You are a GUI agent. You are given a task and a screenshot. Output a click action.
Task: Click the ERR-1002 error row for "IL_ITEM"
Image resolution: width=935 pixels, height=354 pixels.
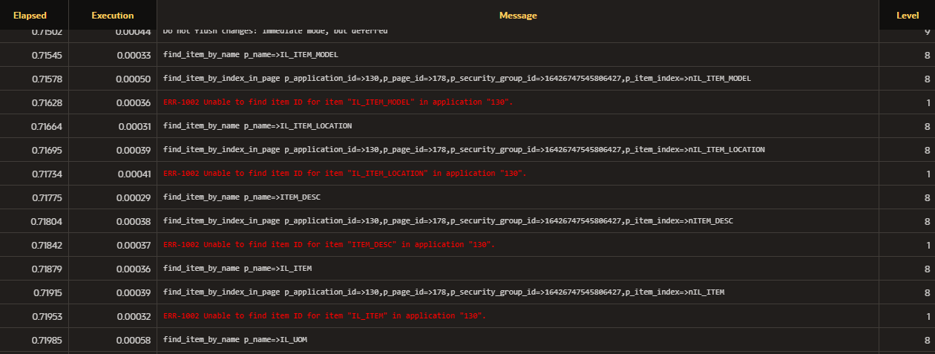click(324, 316)
